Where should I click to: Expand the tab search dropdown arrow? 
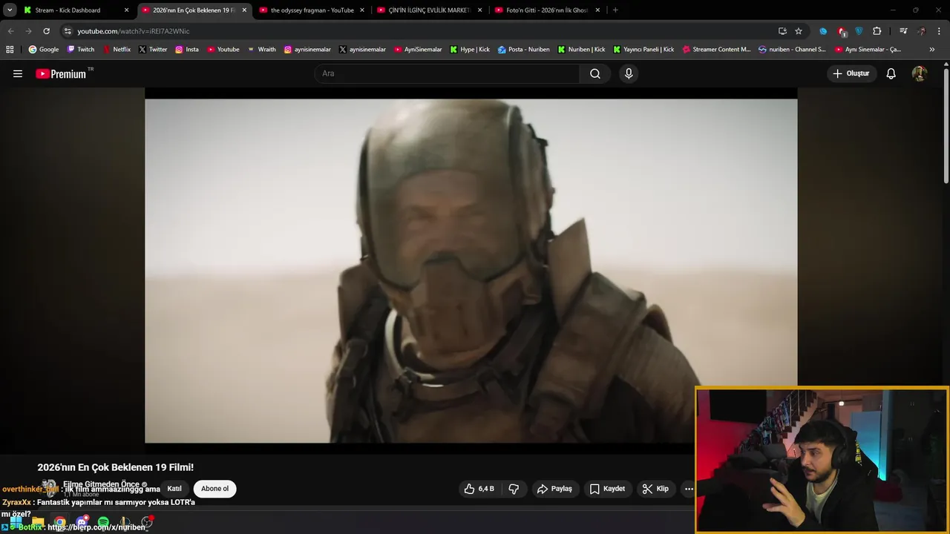click(x=10, y=10)
